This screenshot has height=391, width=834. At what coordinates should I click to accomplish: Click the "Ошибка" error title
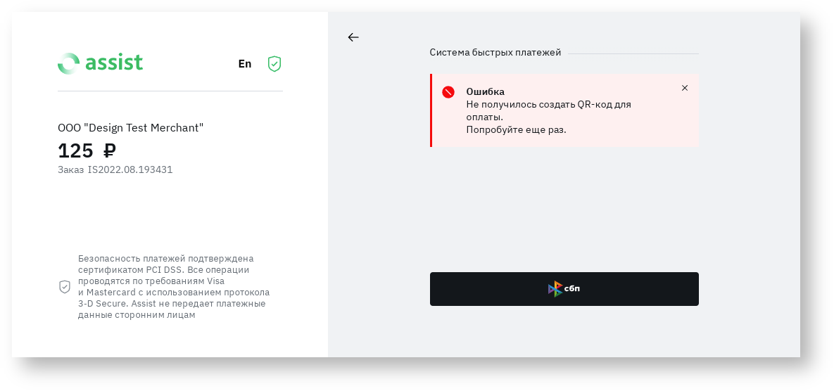tap(485, 91)
